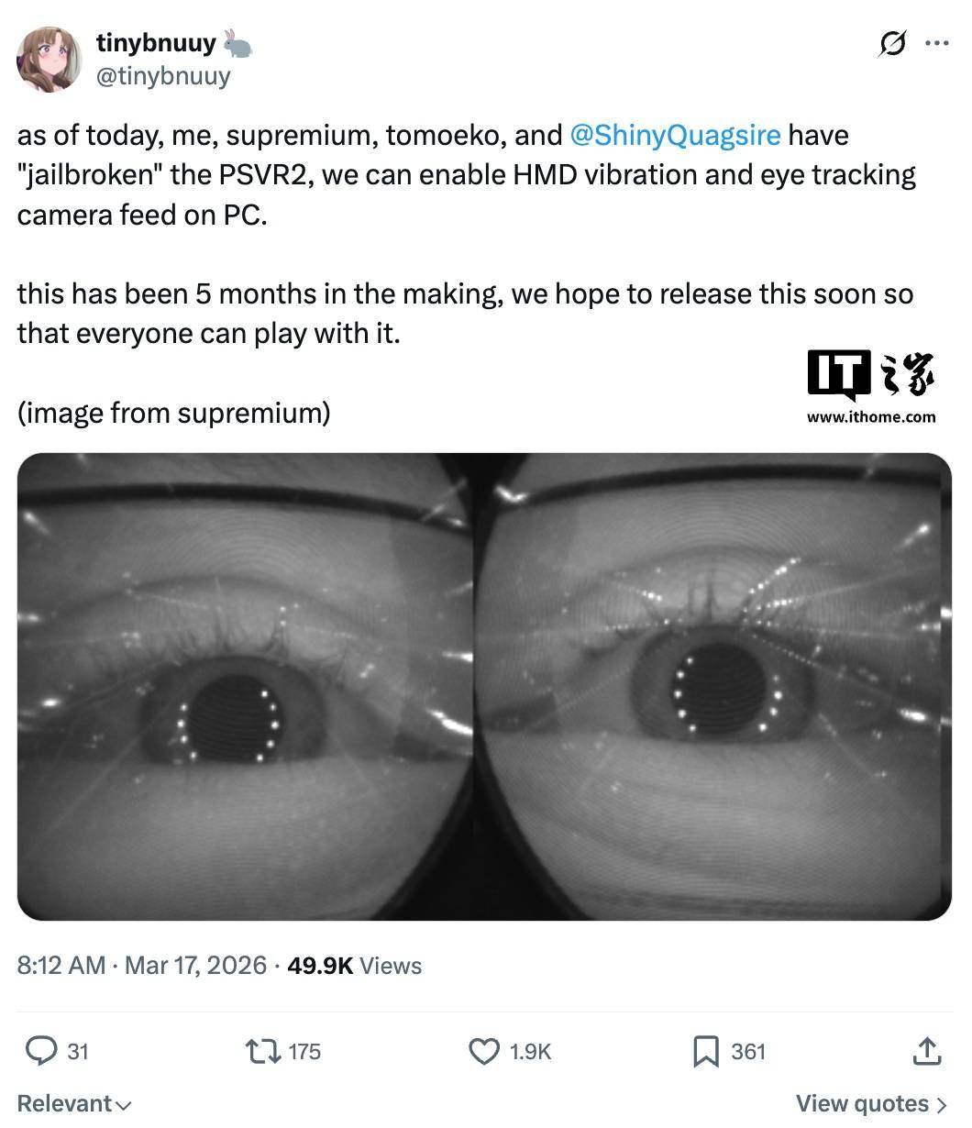The image size is (972, 1128).
Task: Open the right eye-tracking camera image
Action: [715, 686]
